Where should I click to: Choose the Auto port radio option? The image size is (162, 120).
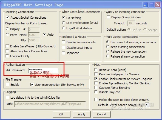click(44, 35)
